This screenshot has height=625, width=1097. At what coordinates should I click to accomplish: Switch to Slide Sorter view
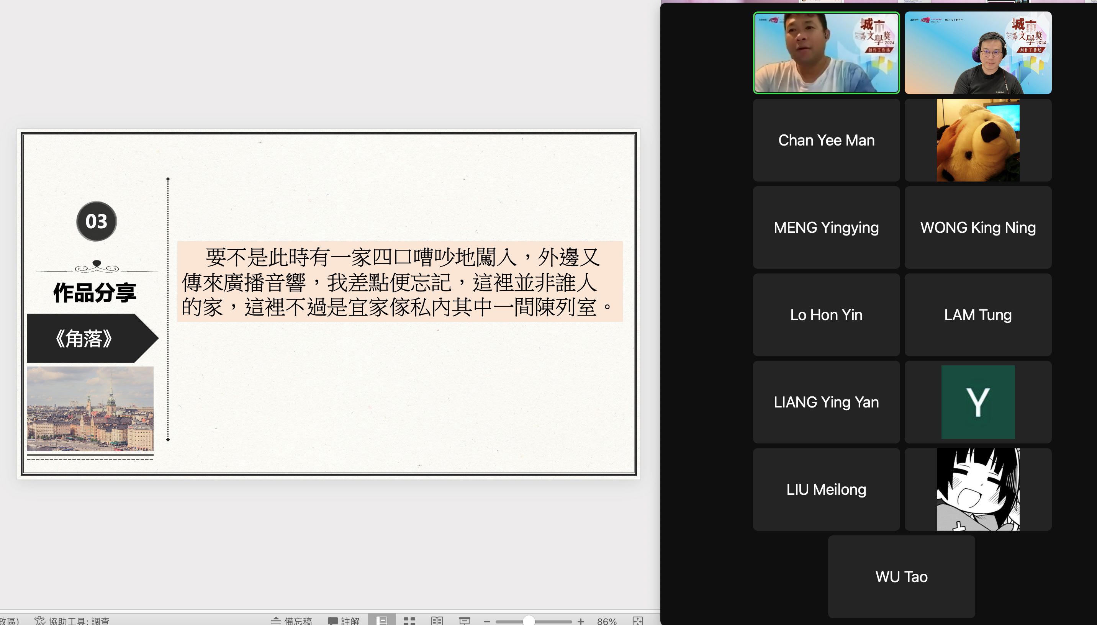click(x=409, y=621)
